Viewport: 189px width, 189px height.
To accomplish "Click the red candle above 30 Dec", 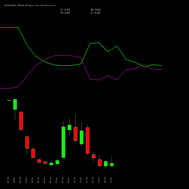I will tap(21, 121).
